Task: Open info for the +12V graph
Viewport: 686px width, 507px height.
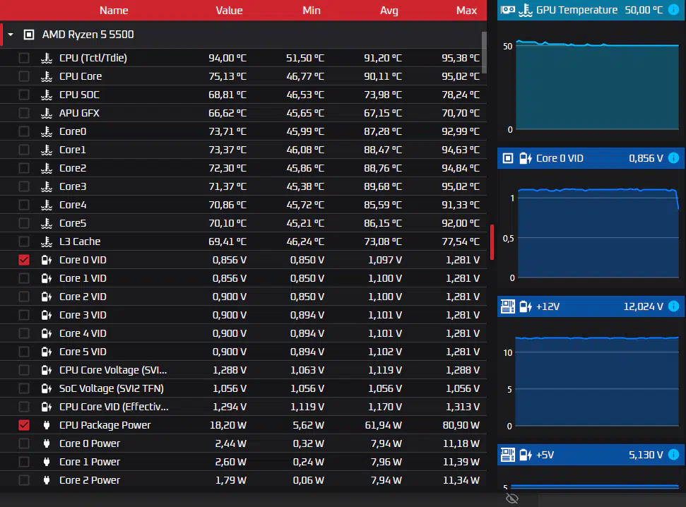Action: click(674, 306)
